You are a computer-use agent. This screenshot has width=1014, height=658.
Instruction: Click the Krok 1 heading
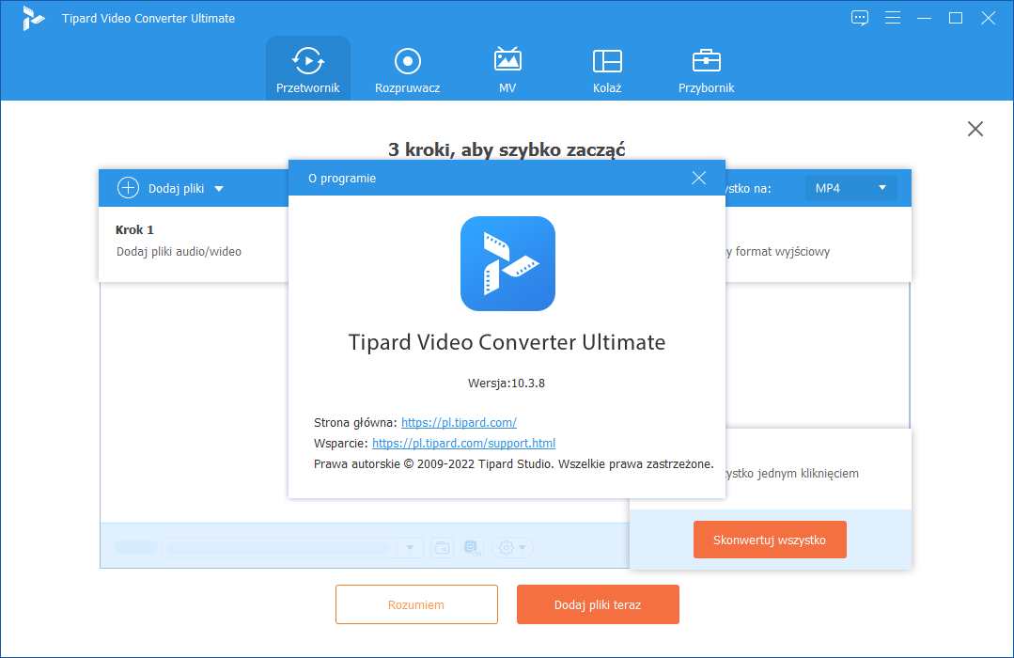(134, 229)
